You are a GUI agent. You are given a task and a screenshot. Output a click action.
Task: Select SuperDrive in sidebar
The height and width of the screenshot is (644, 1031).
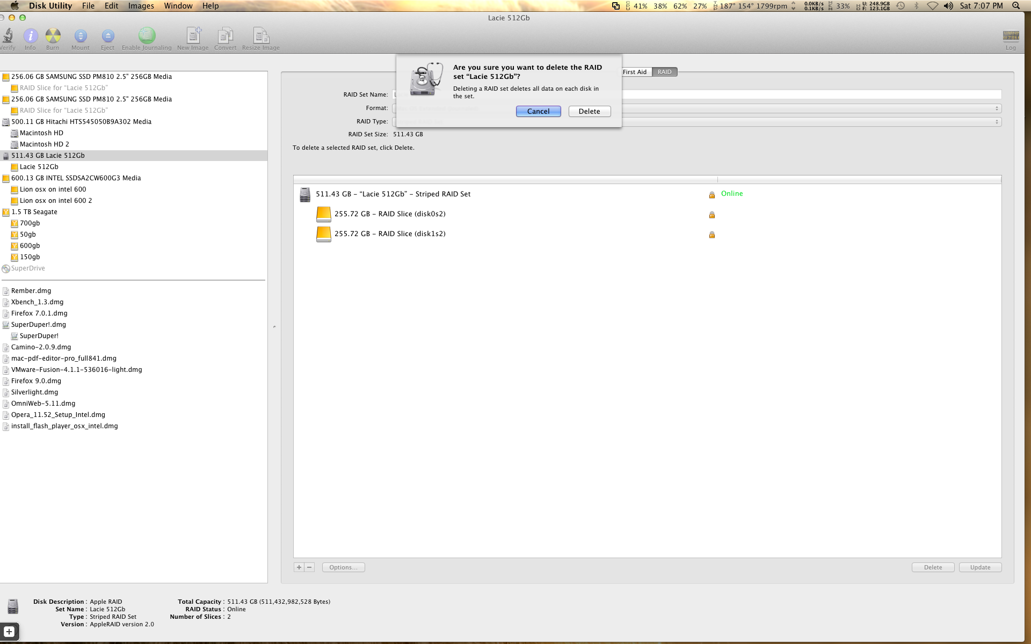point(28,268)
